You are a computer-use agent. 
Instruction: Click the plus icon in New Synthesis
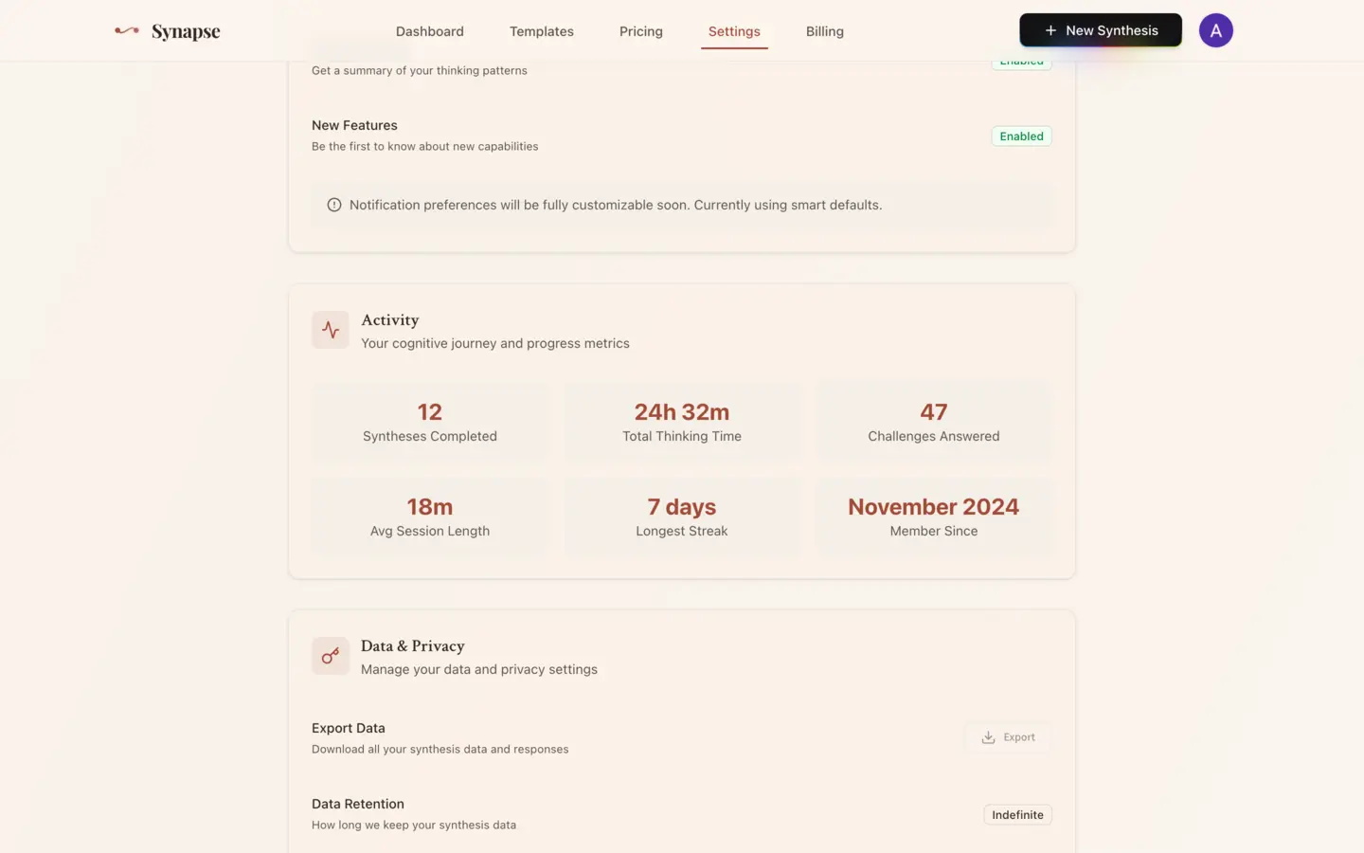1050,30
